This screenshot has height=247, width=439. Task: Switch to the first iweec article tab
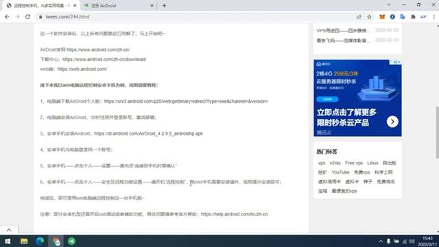click(41, 5)
